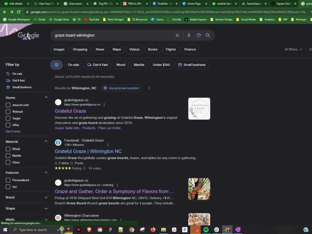Click inside the Google search text field
Viewport: 312px width, 234px height.
[114, 36]
